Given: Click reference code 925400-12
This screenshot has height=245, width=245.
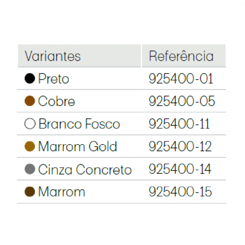Looking at the screenshot, I should tap(180, 146).
